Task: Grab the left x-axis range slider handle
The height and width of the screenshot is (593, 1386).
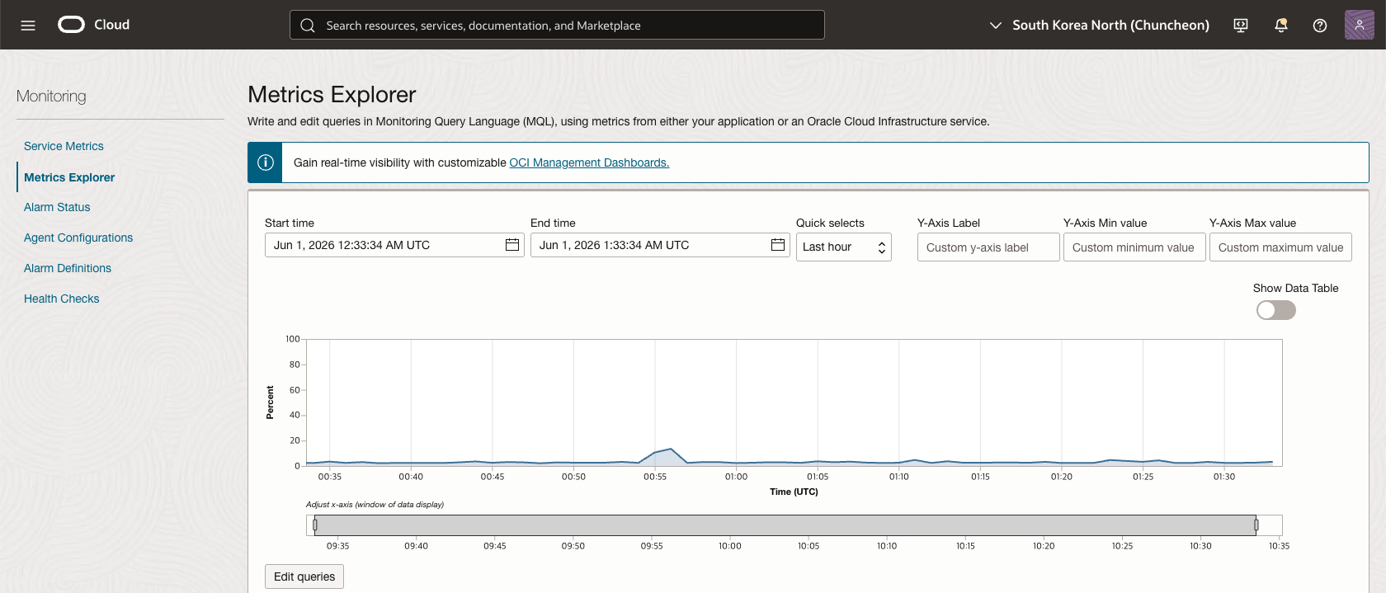Action: (315, 525)
